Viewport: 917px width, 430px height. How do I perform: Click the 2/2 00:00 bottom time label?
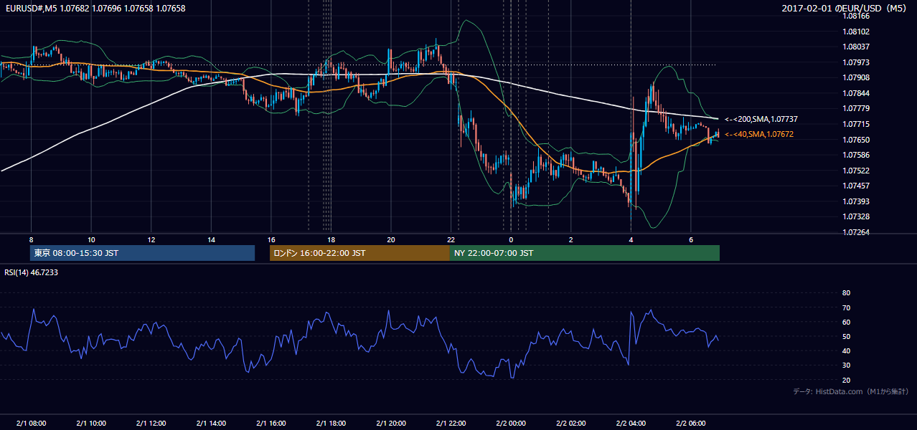pos(511,424)
